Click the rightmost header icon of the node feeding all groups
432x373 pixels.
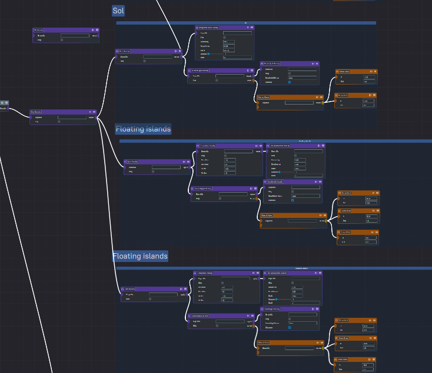94,112
